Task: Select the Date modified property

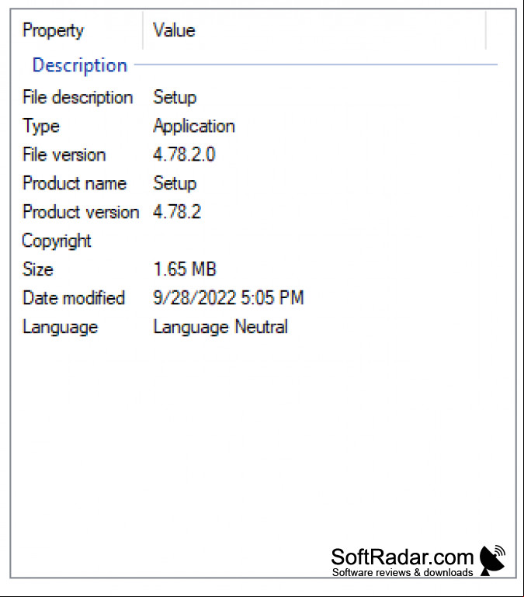Action: [74, 298]
